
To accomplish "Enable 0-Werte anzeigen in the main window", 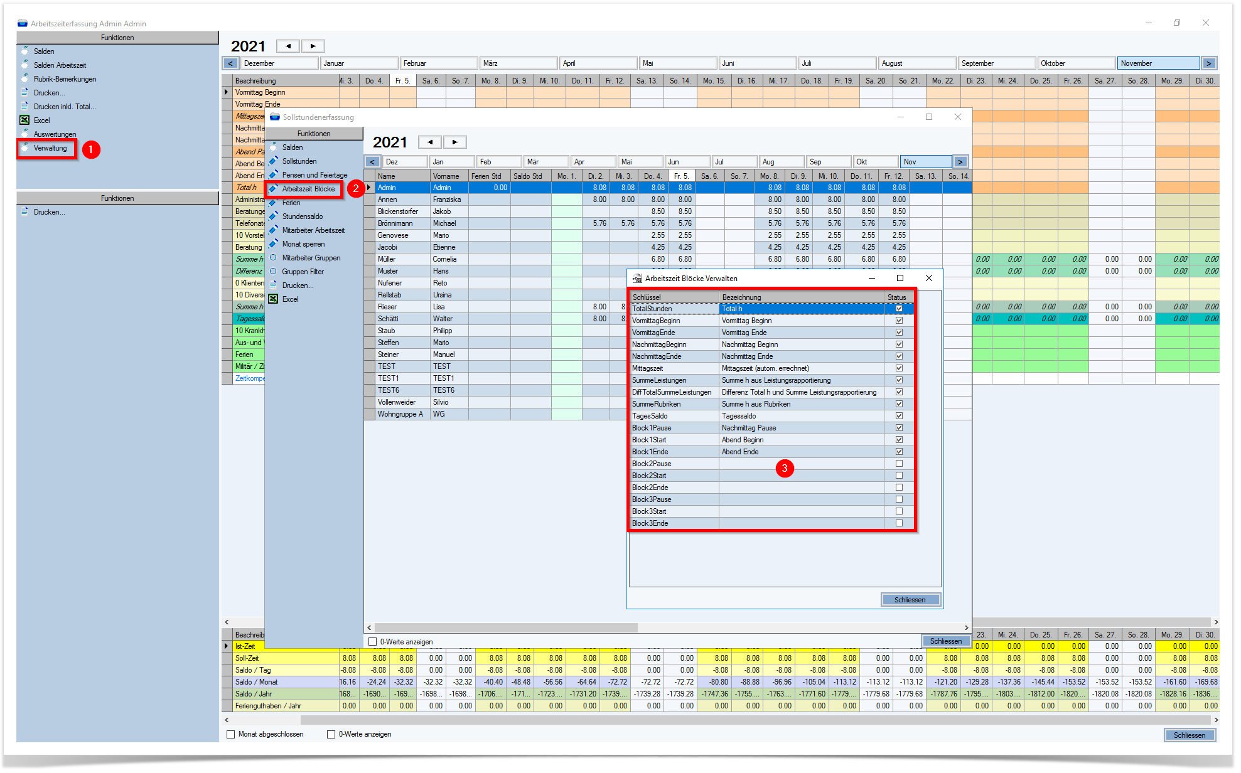I will [x=331, y=734].
